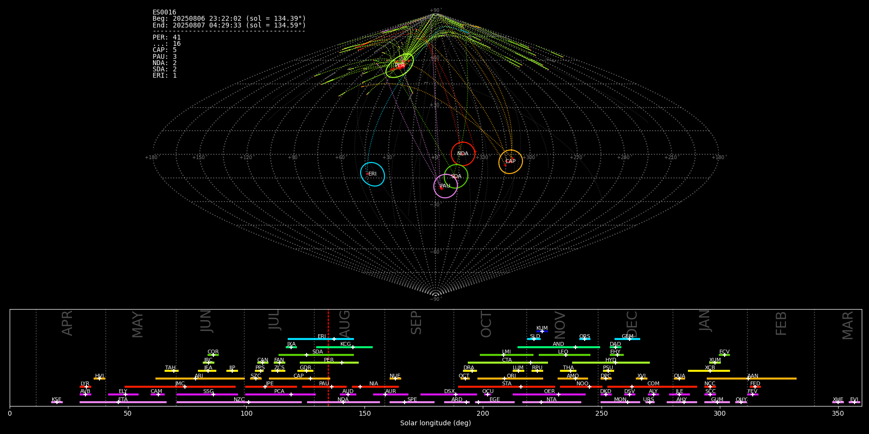
Task: Click the PCA shower bar in timeline
Action: [x=280, y=394]
